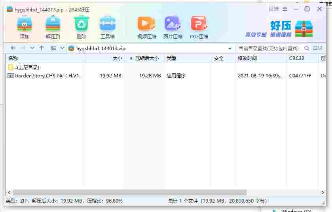The width and height of the screenshot is (332, 212).
Task: Sort by 压缩后大小 column header
Action: 144,58
